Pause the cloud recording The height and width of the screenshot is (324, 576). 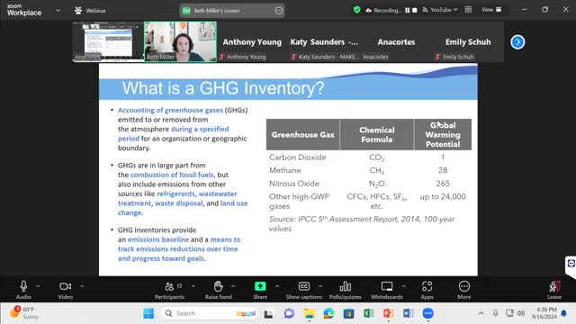[x=408, y=10]
